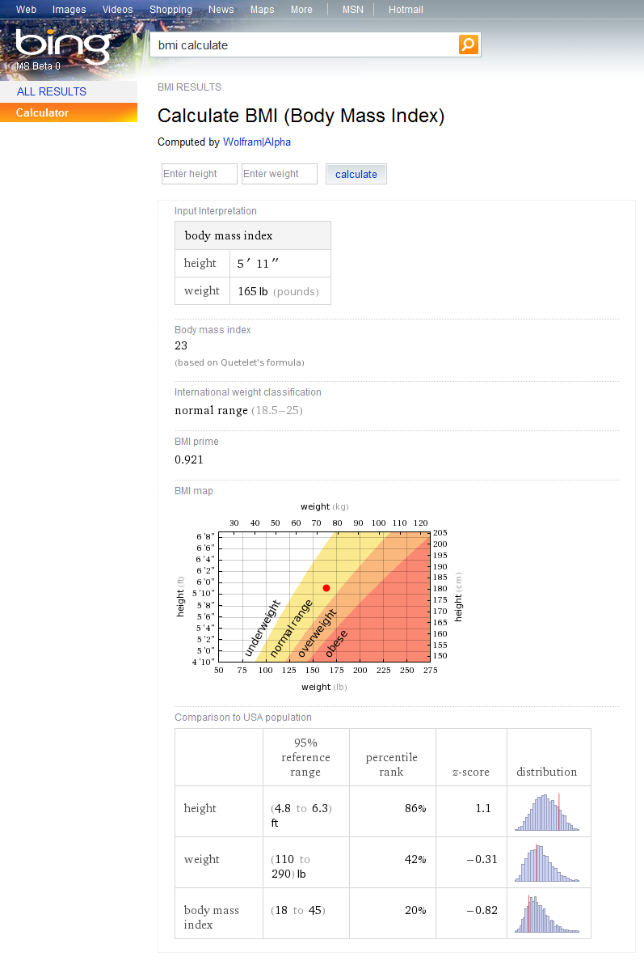644x961 pixels.
Task: Click the body mass index distribution histogram
Action: pos(547,915)
